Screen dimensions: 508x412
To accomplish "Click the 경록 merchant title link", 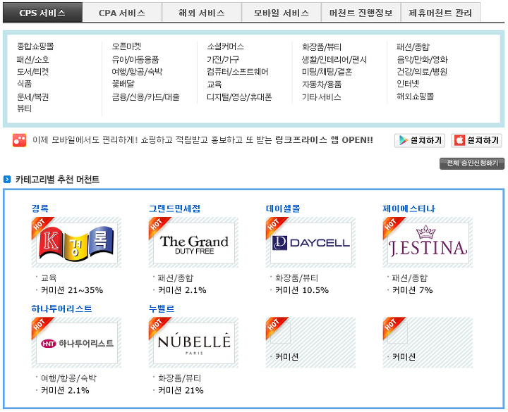I will [x=40, y=208].
